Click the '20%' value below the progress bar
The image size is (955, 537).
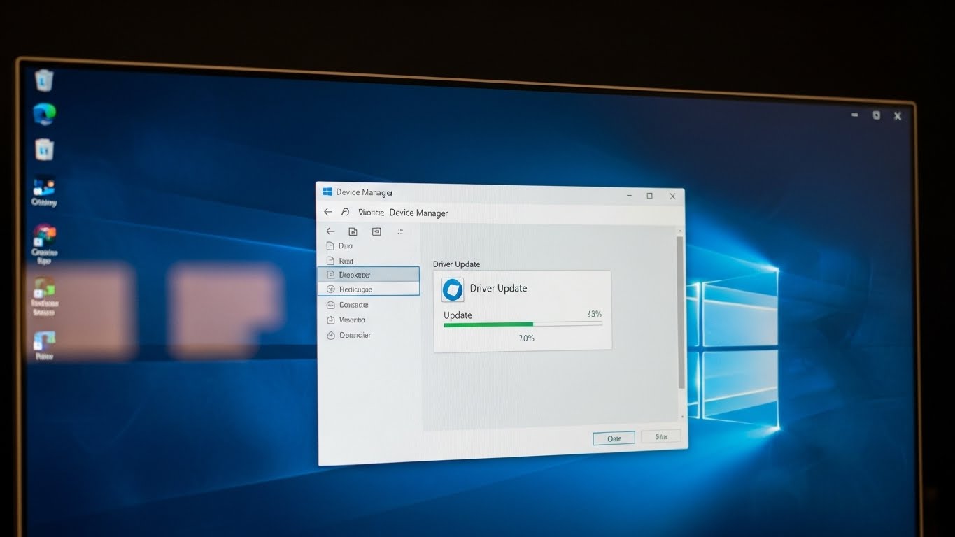point(526,338)
